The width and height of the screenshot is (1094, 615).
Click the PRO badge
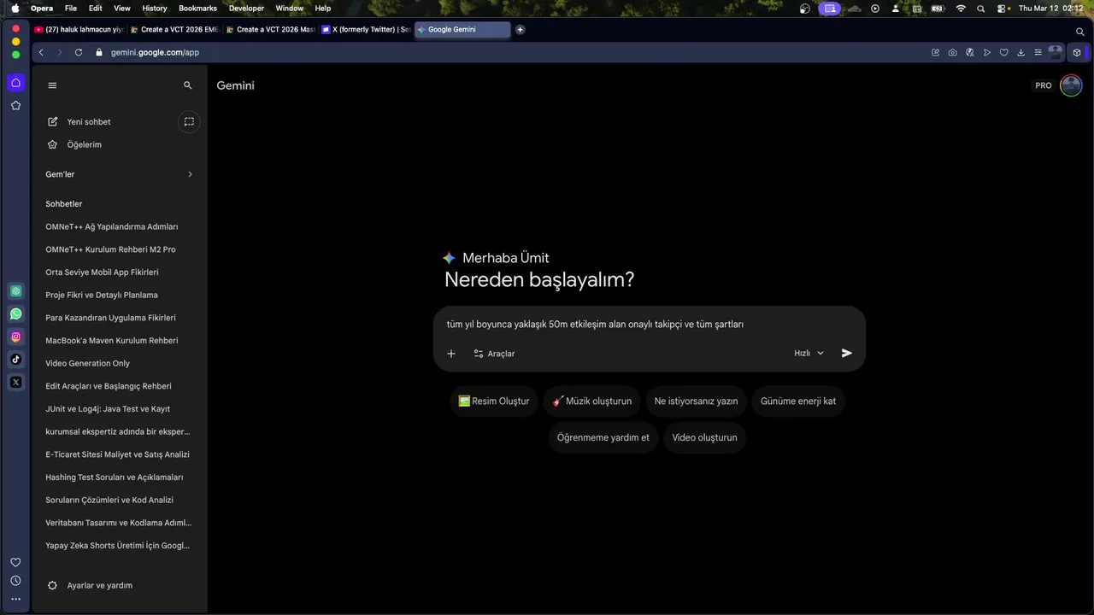coord(1044,85)
